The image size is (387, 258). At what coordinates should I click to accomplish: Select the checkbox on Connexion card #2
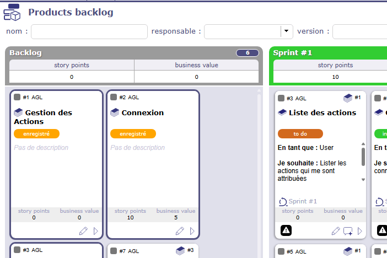(114, 98)
